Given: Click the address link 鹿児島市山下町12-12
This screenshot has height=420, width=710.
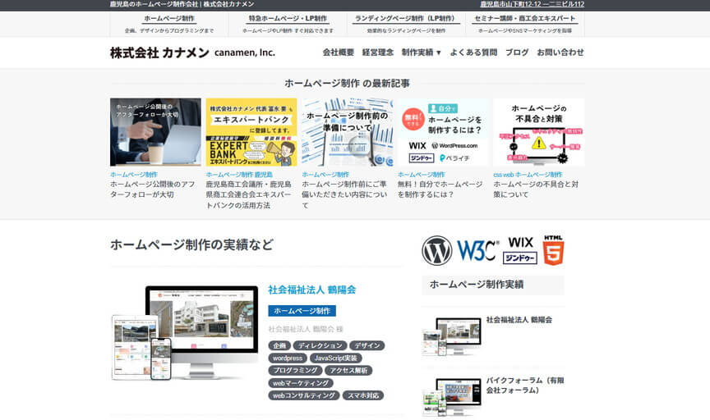Looking at the screenshot, I should tap(532, 4).
